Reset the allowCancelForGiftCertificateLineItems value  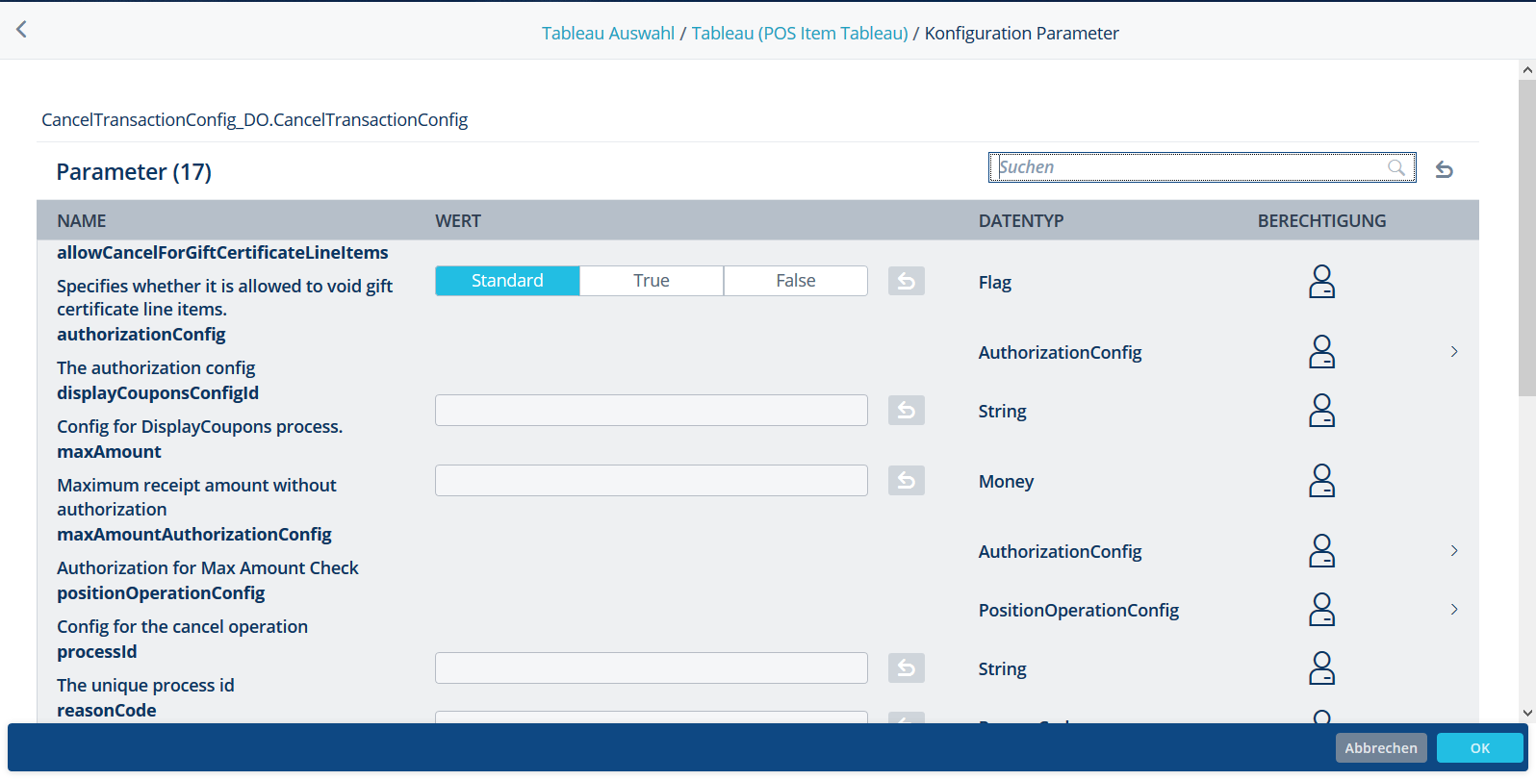(907, 281)
